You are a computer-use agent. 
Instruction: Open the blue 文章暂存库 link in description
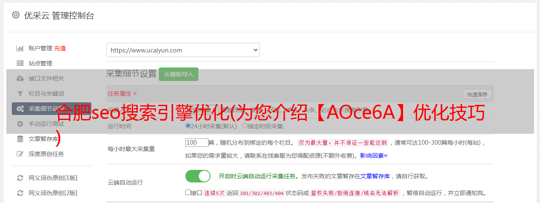[x=375, y=176]
